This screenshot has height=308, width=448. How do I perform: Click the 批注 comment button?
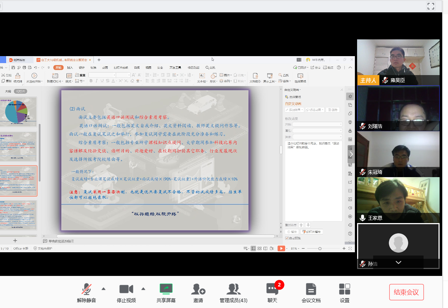328,67
